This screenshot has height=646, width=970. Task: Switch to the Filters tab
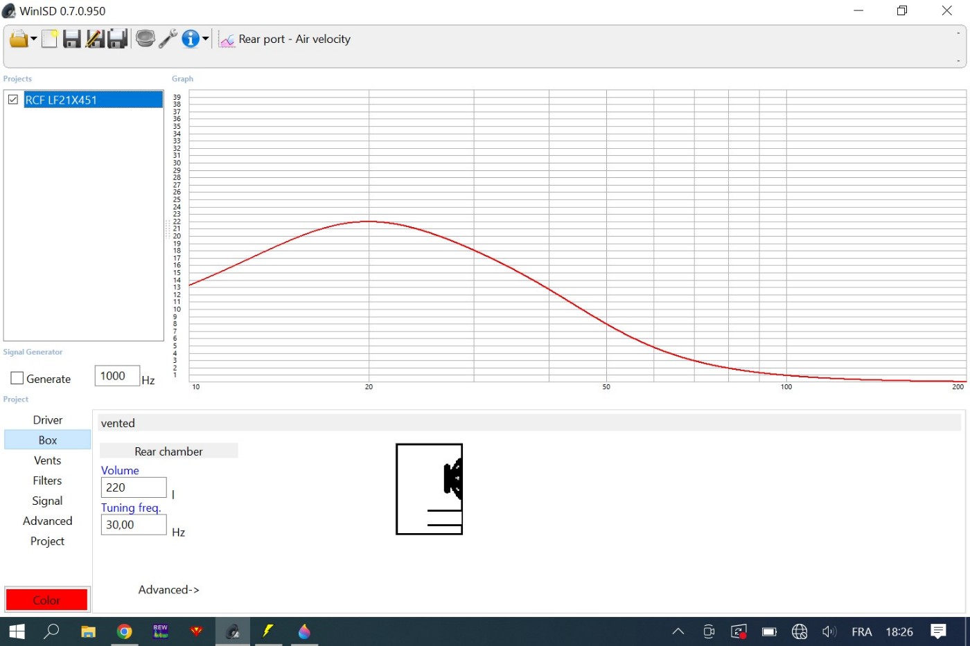[47, 481]
